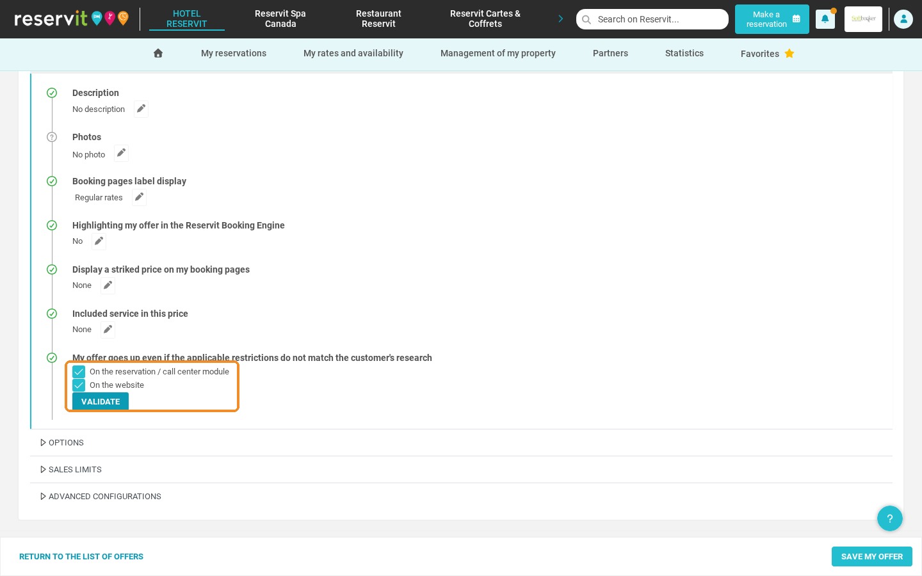Click the Description green check status icon
This screenshot has height=576, width=922.
(52, 93)
